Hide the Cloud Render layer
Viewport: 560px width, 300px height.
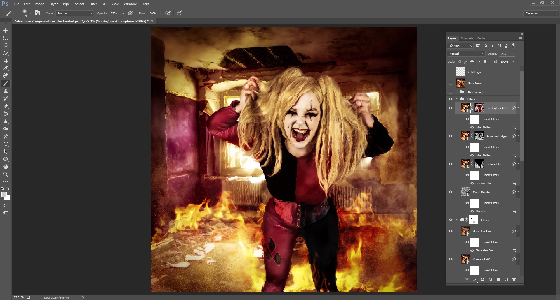point(451,192)
